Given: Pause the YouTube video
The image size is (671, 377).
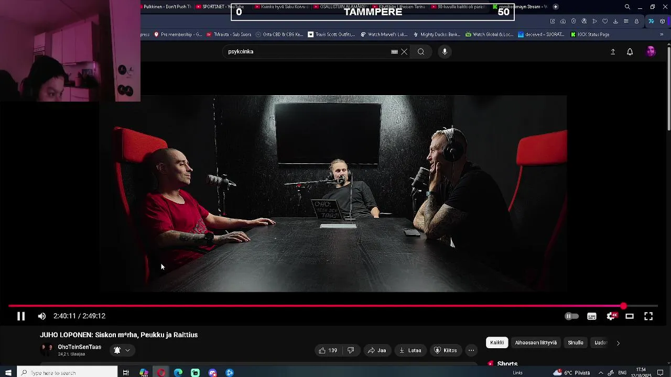Looking at the screenshot, I should 21,316.
